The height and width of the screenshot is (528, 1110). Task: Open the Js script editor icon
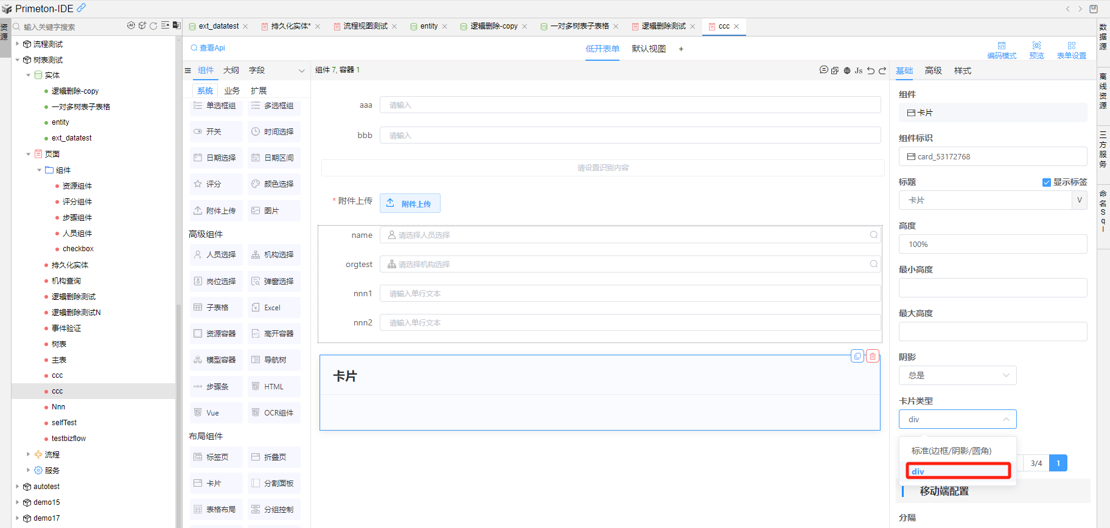coord(858,71)
